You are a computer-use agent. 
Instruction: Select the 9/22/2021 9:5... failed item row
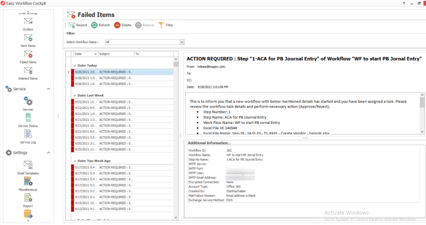tap(122, 108)
